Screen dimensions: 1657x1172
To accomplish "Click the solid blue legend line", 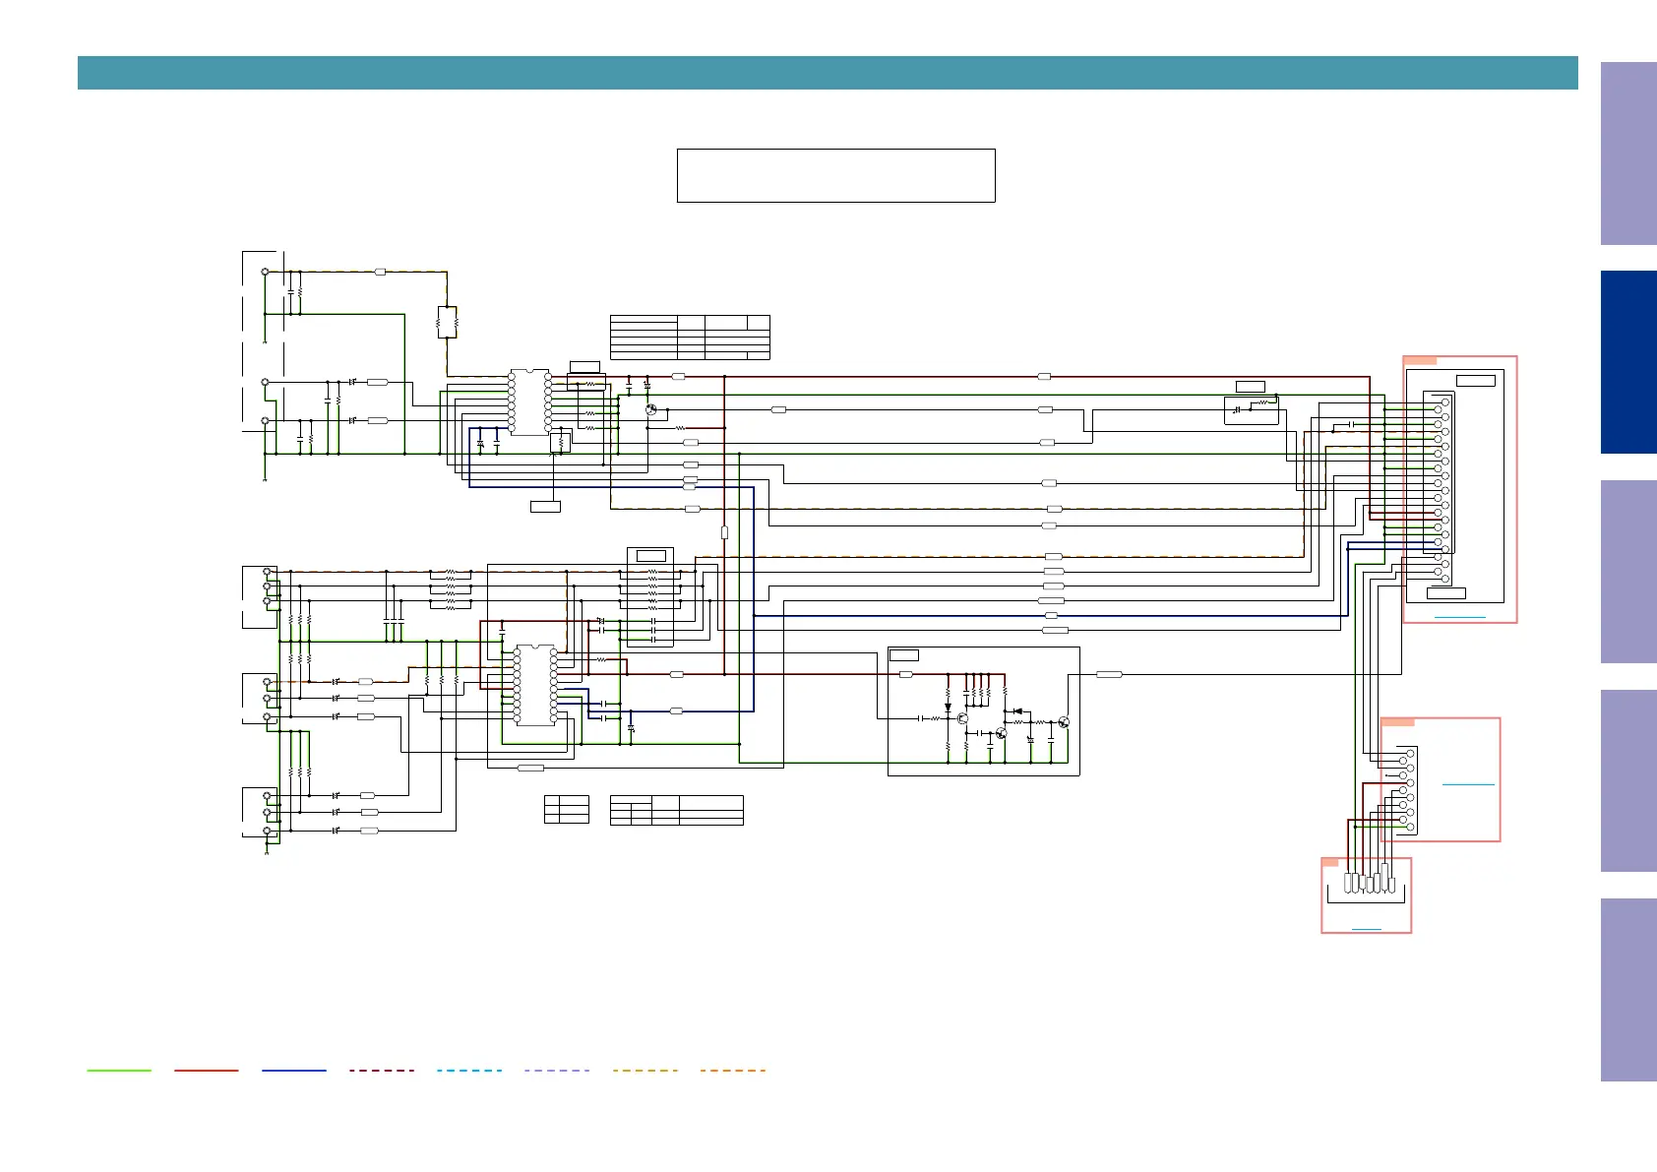I will 294,1070.
